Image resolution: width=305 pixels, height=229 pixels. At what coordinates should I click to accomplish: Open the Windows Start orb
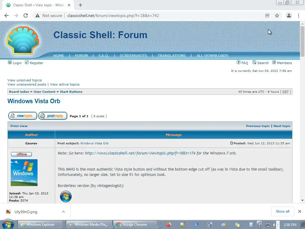pyautogui.click(x=8, y=224)
